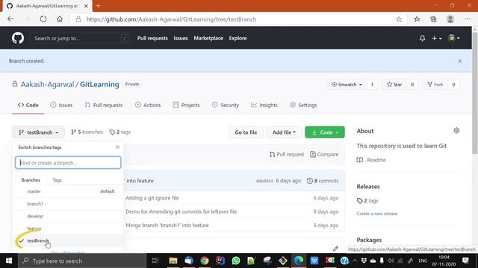Screen dimensions: 478x268
Task: Add page to favorites star icon
Action: coord(399,19)
